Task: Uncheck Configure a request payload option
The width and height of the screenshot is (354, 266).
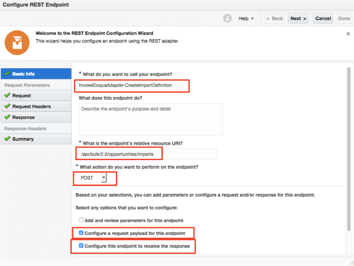Action: 81,233
